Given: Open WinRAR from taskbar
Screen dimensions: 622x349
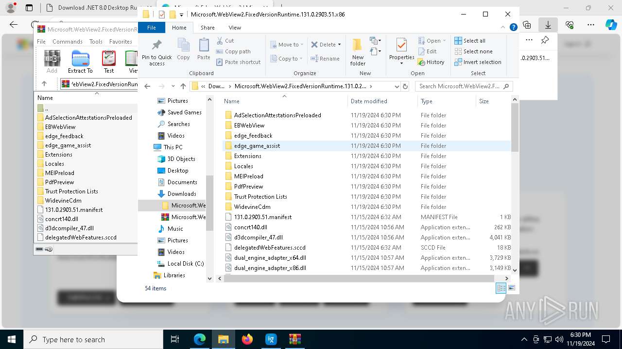Looking at the screenshot, I should (294, 339).
